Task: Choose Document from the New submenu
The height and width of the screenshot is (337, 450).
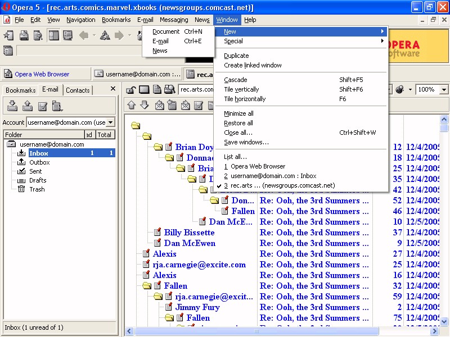Action: (178, 31)
